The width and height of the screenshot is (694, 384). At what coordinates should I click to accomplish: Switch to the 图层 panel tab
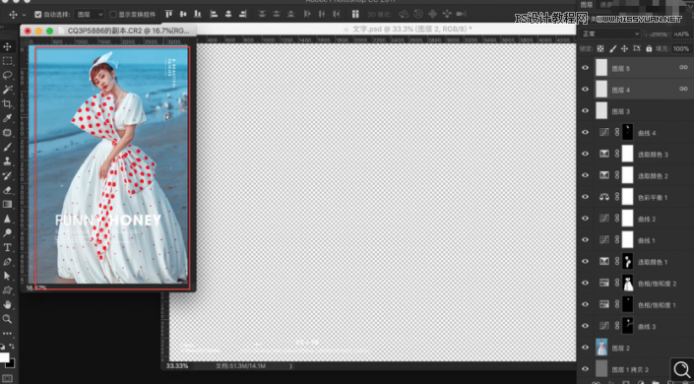point(587,4)
